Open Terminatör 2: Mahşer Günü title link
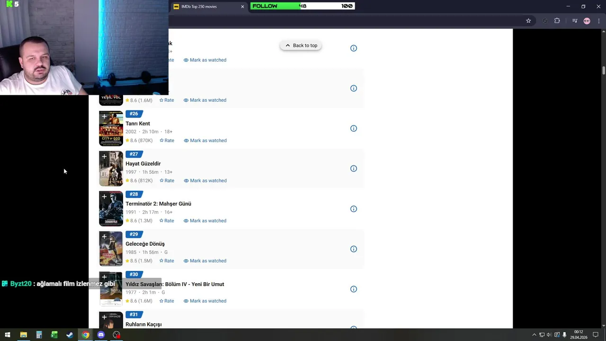 (158, 204)
